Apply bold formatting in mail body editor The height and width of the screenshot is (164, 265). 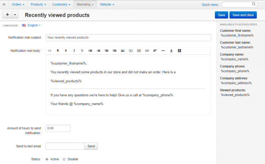coord(66,51)
